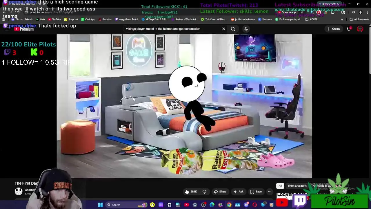Open the Windows Start menu
The width and height of the screenshot is (371, 209).
click(100, 205)
